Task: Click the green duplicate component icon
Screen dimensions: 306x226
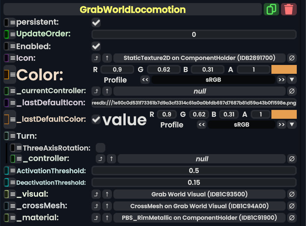Action: [271, 9]
